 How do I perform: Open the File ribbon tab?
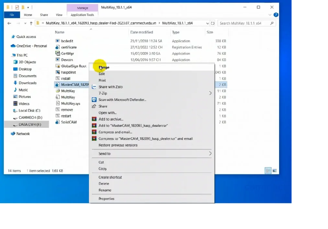(x=12, y=15)
